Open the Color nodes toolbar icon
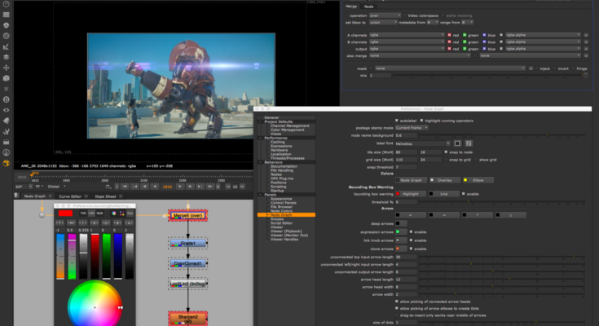The width and height of the screenshot is (599, 326). (x=7, y=36)
